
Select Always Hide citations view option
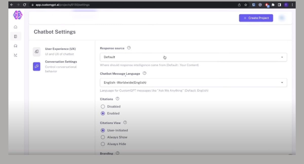coord(103,144)
